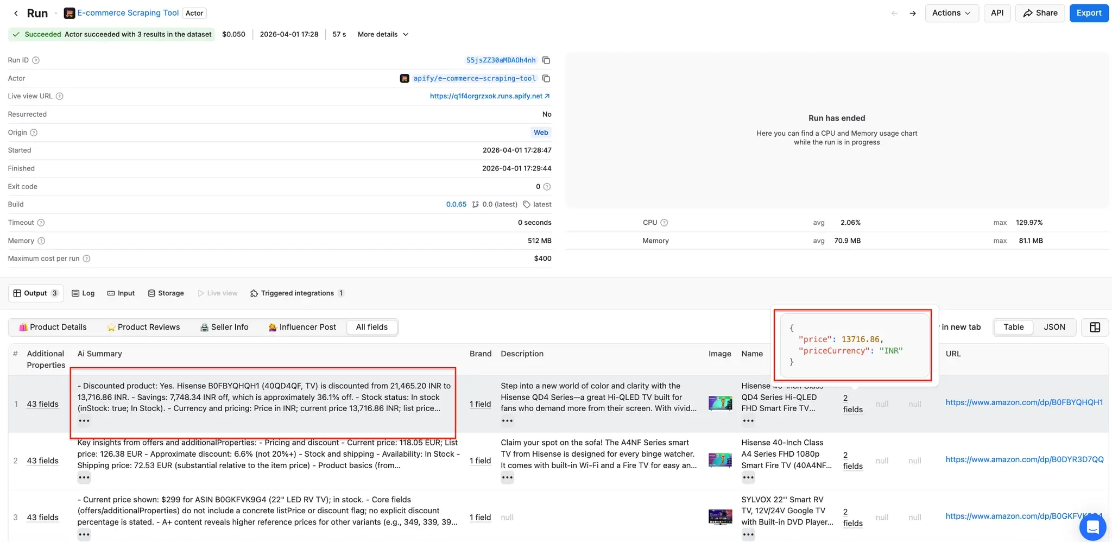Open the chat support bubble in bottom corner

point(1092,527)
